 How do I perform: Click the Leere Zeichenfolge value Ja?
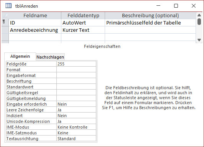coord(76,110)
